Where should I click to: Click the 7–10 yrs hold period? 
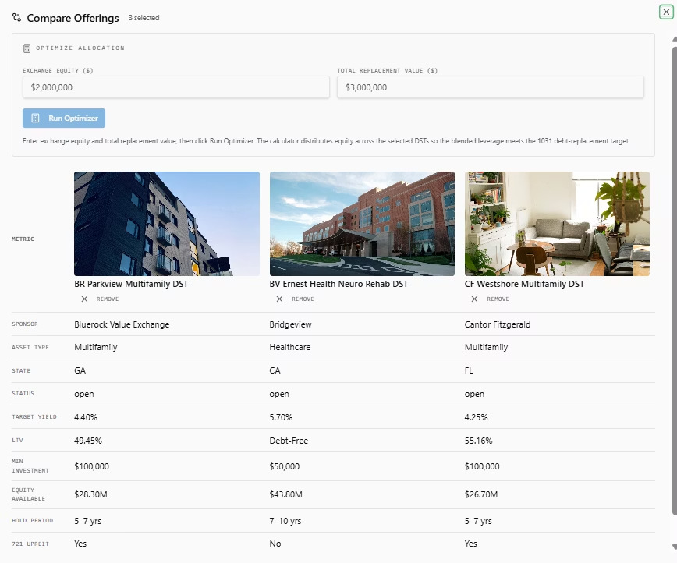pyautogui.click(x=285, y=521)
